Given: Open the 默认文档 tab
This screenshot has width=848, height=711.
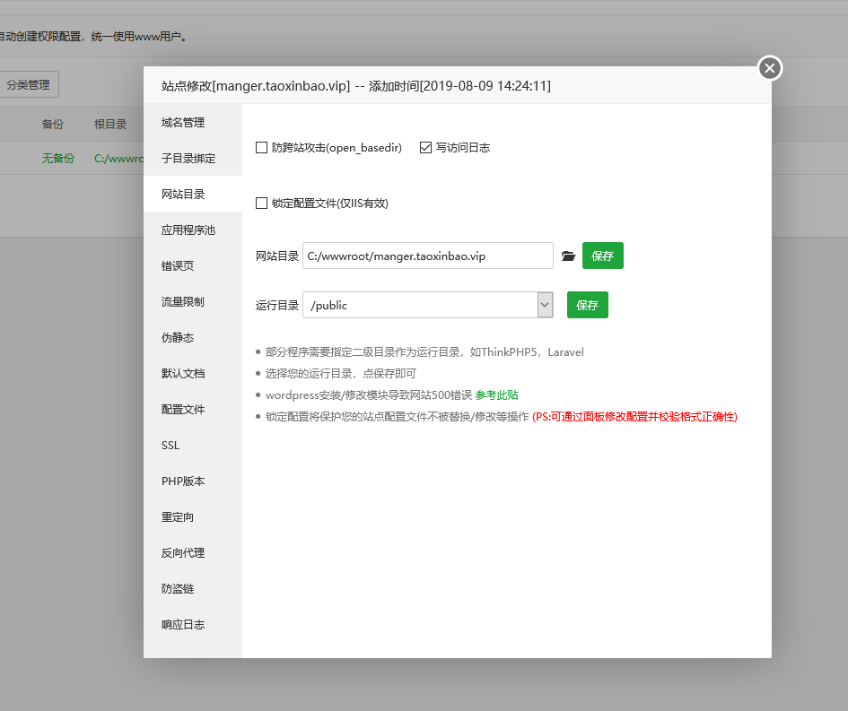Looking at the screenshot, I should (193, 373).
